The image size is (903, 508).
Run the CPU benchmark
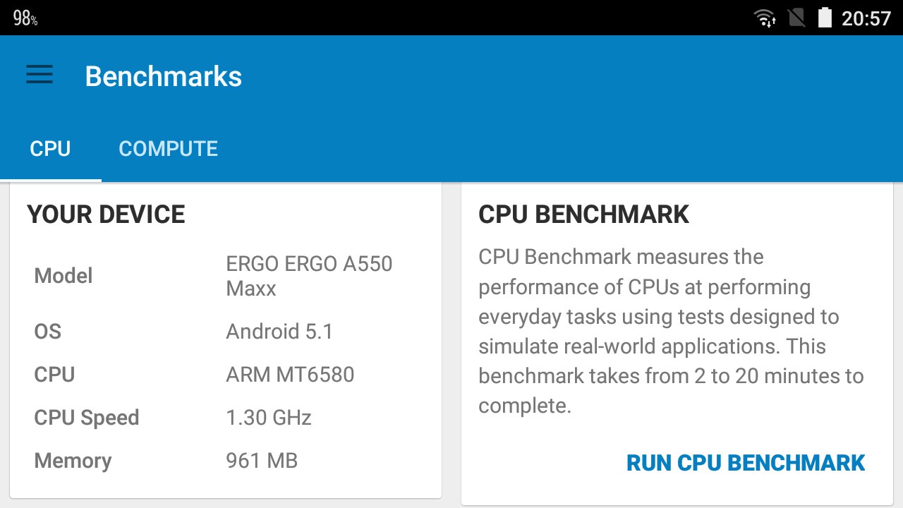[x=746, y=463]
